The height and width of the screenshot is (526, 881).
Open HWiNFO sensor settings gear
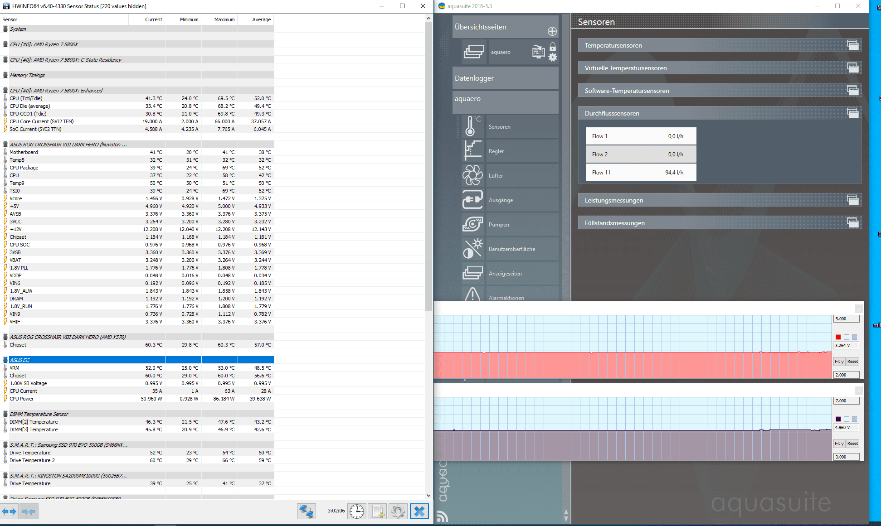(x=398, y=512)
